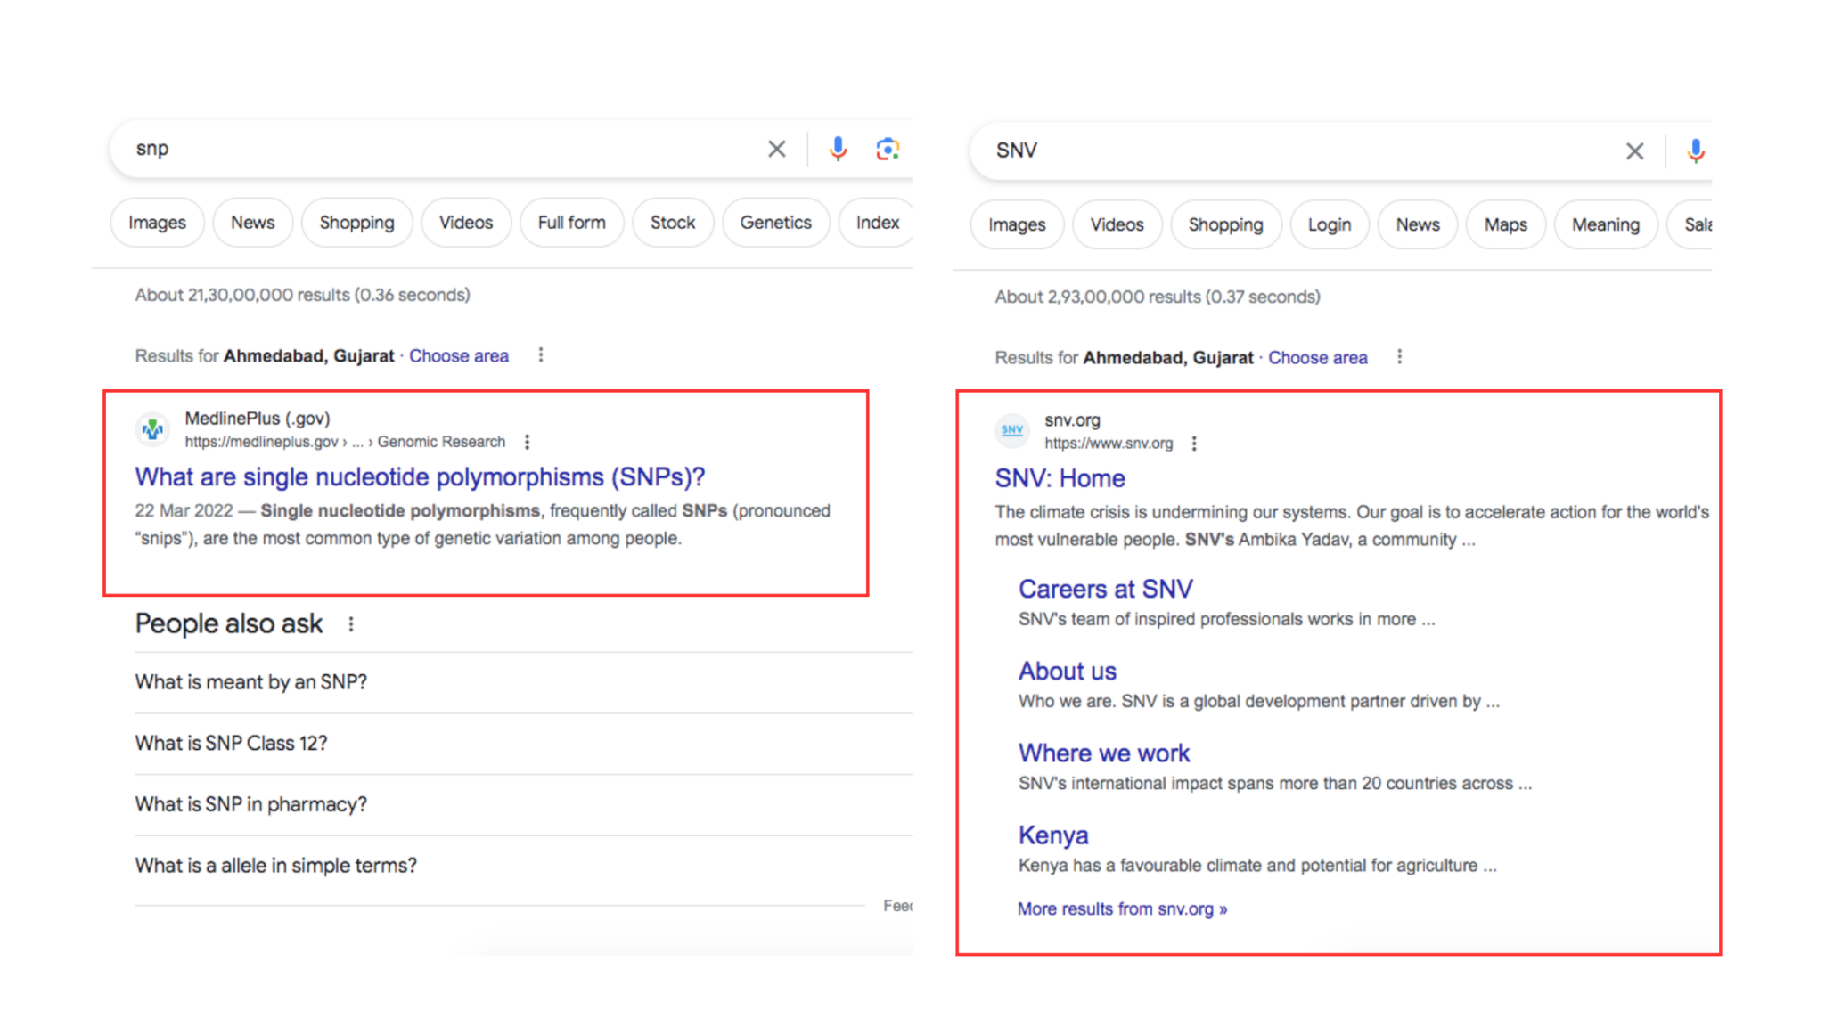1825x1026 pixels.
Task: Open three-dot menu next to People also ask
Action: point(351,624)
